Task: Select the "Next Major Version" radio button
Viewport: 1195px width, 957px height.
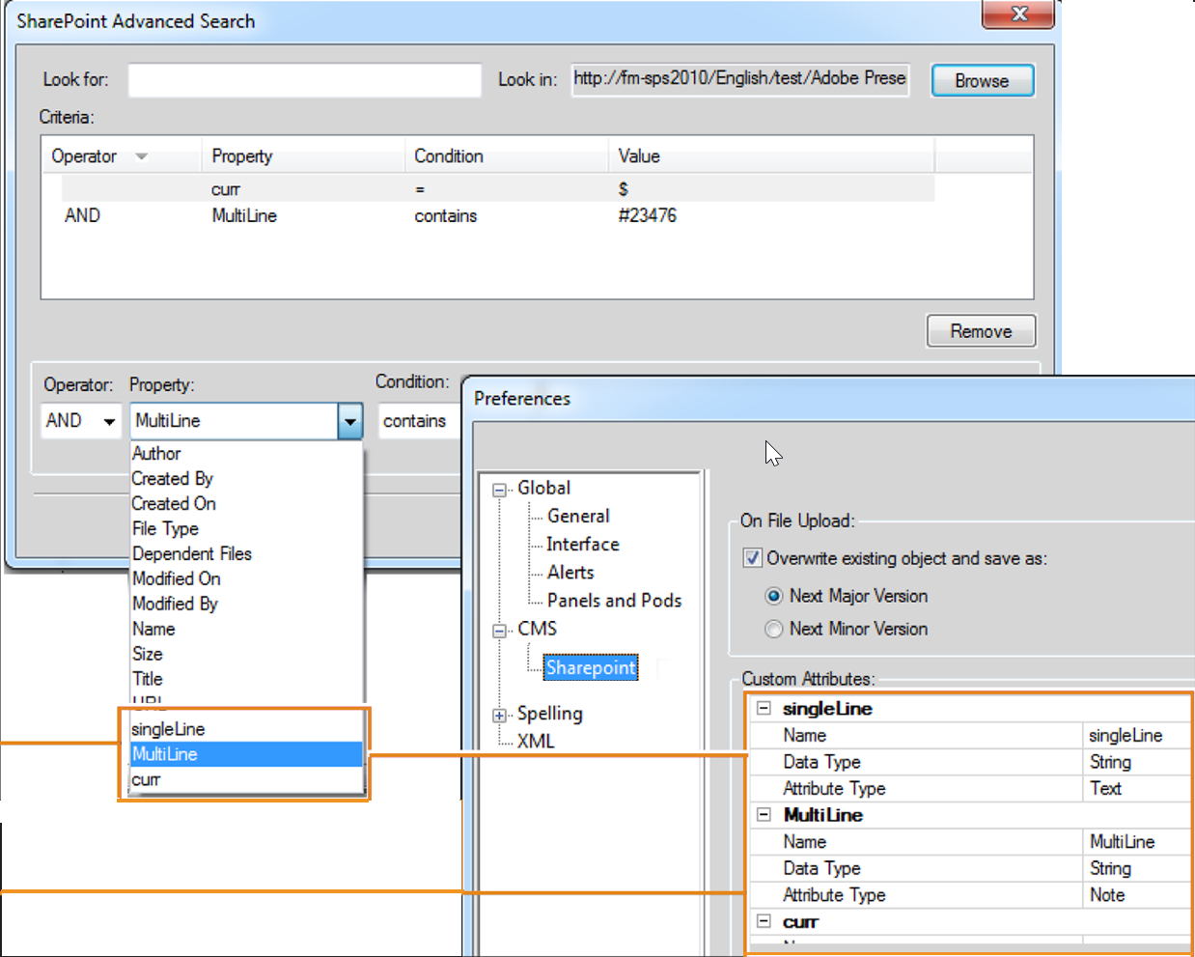Action: tap(773, 596)
